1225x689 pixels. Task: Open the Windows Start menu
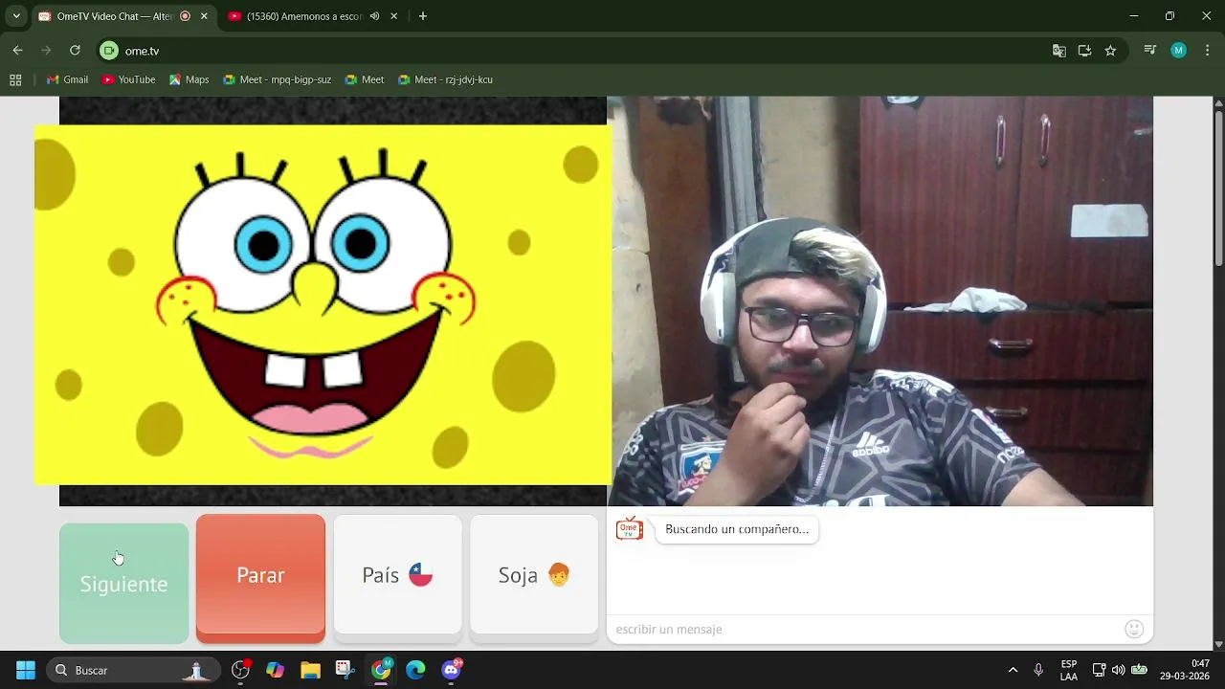point(26,670)
